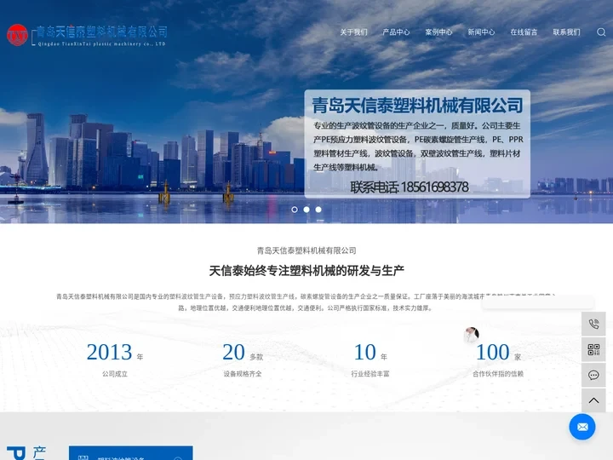This screenshot has width=613, height=460.
Task: Open the 产品中心 menu item
Action: (396, 32)
